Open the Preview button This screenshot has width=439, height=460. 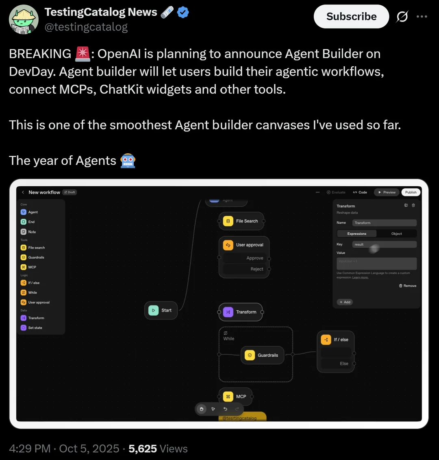tap(387, 192)
